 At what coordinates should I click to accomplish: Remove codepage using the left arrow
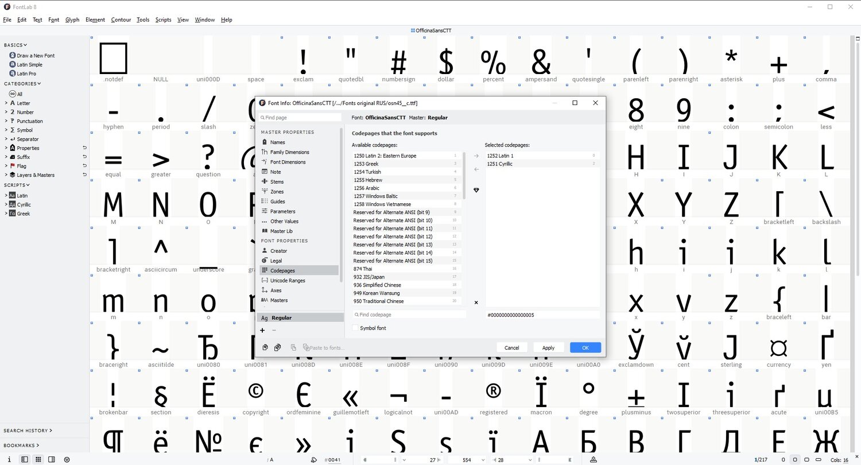(x=476, y=169)
